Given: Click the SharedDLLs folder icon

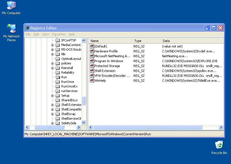Looking at the screenshot, I should tap(57, 100).
